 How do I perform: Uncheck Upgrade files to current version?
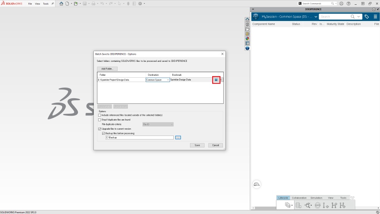pyautogui.click(x=100, y=129)
